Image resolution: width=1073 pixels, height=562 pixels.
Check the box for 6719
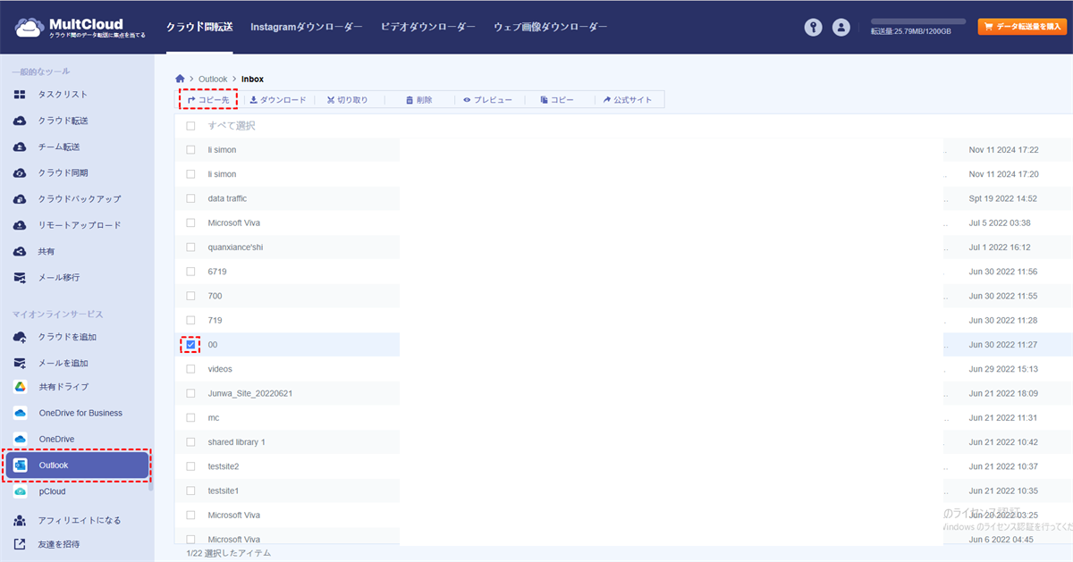pos(190,271)
